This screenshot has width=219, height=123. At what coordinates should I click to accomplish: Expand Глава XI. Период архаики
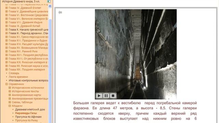7,33
